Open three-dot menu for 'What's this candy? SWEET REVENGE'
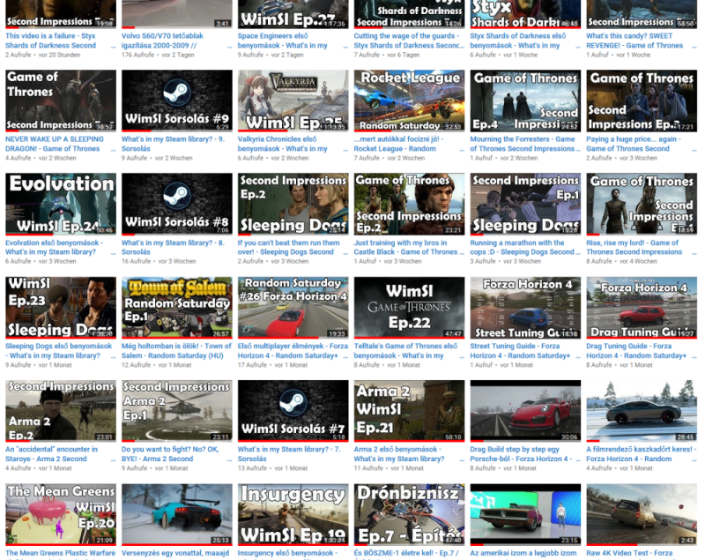This screenshot has height=560, width=705. 694,47
